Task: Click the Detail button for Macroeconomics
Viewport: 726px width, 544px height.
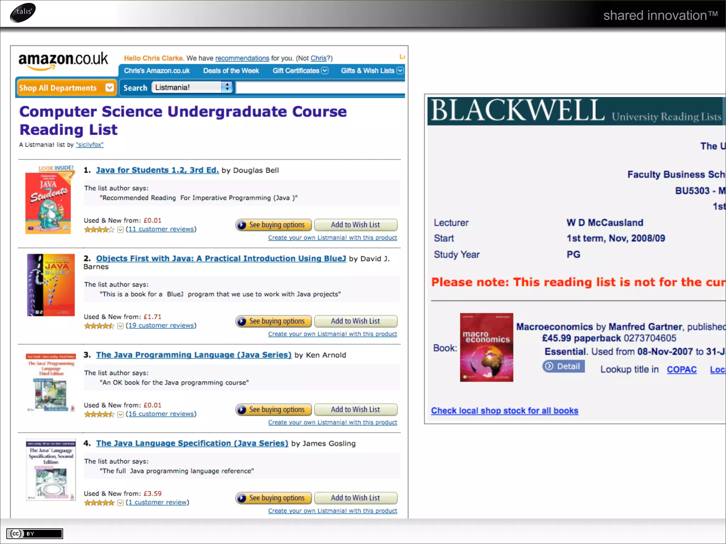Action: [x=563, y=366]
